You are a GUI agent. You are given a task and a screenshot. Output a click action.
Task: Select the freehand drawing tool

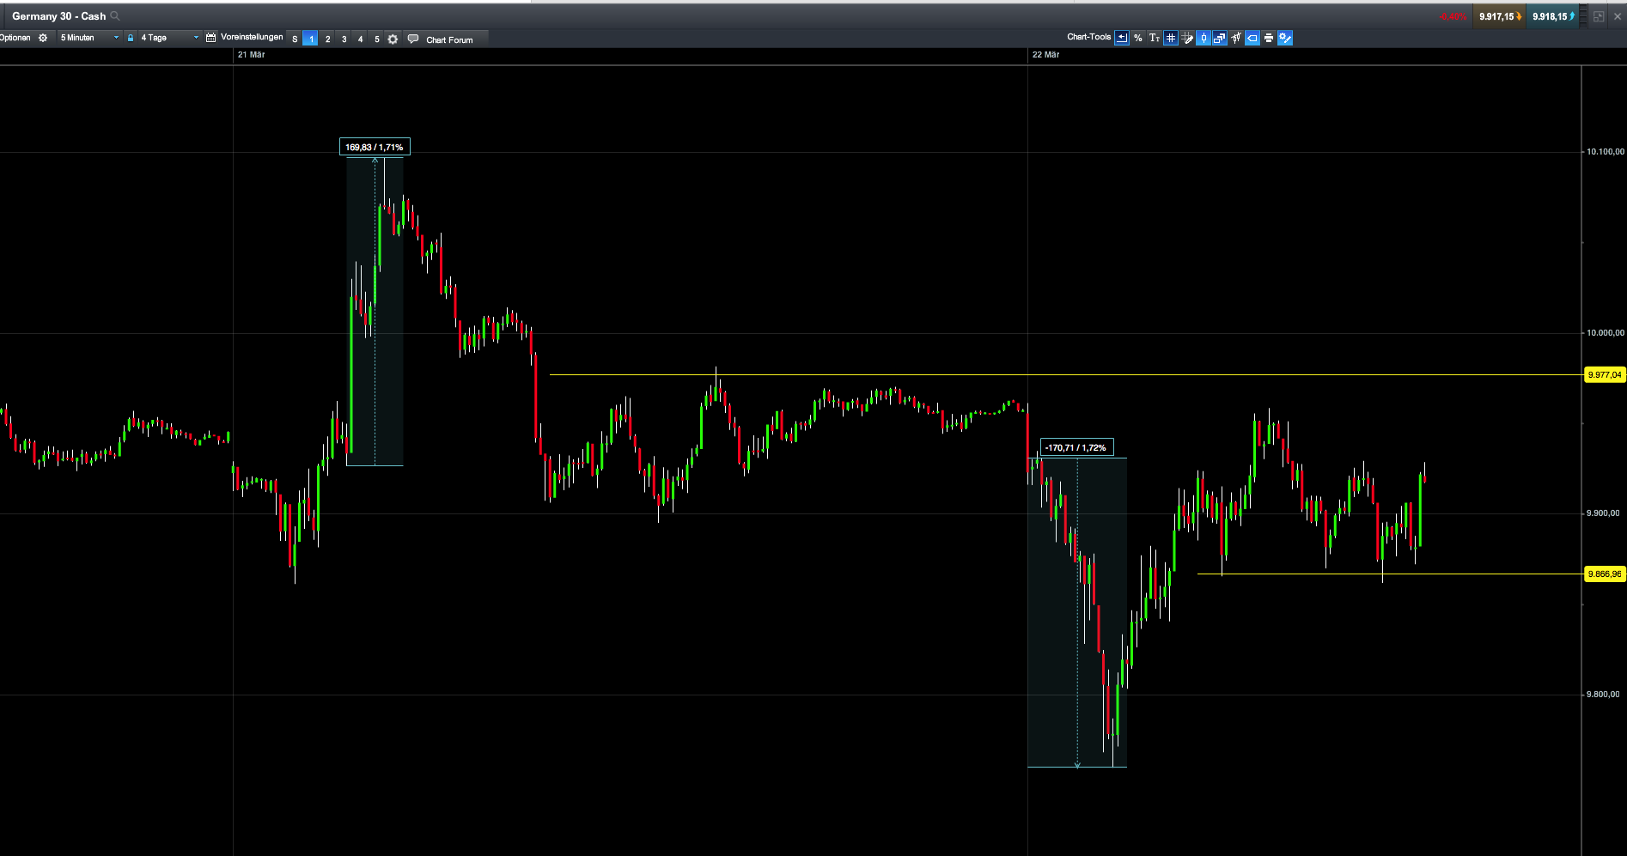(1187, 38)
